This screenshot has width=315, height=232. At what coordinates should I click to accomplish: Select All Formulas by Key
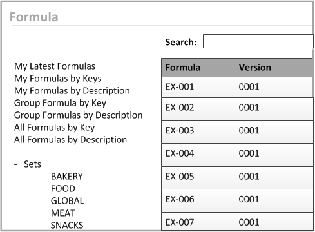pyautogui.click(x=54, y=128)
